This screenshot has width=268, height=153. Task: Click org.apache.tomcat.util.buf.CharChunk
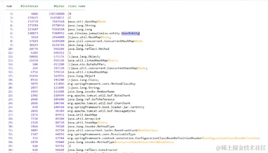[99, 103]
